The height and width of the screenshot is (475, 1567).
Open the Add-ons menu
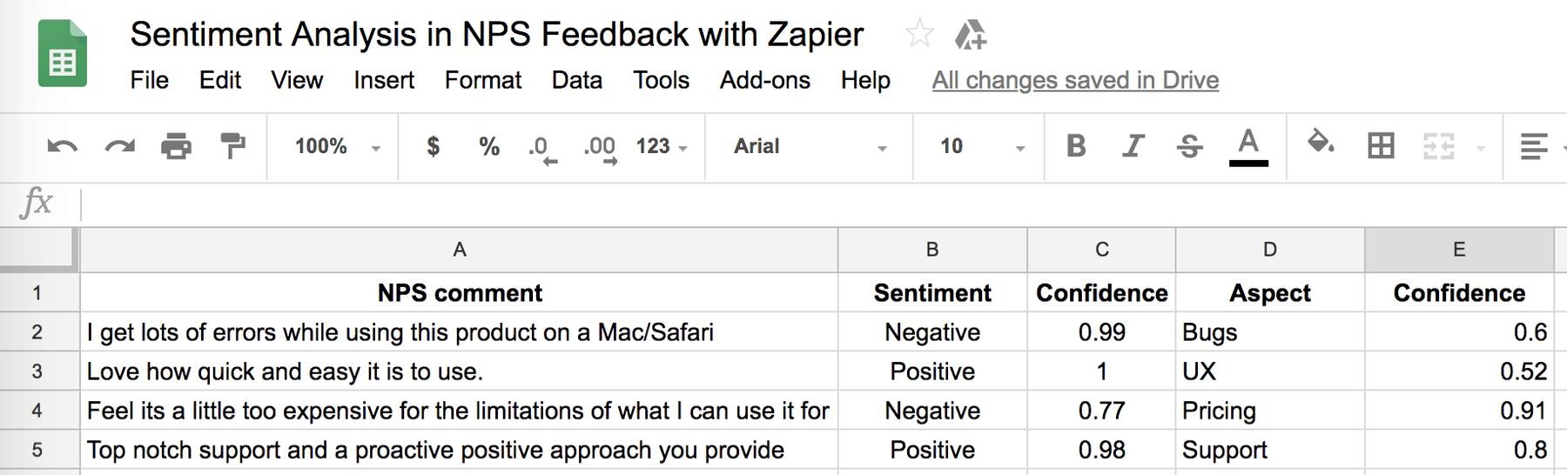coord(764,80)
